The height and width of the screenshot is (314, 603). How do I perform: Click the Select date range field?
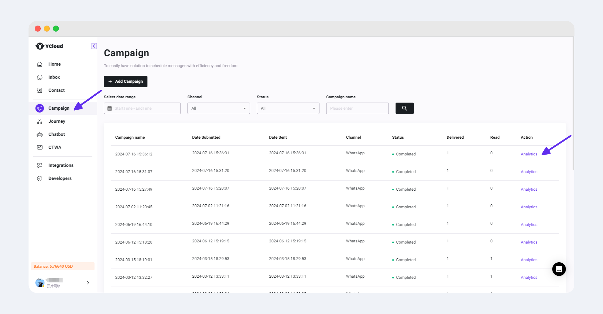click(142, 108)
